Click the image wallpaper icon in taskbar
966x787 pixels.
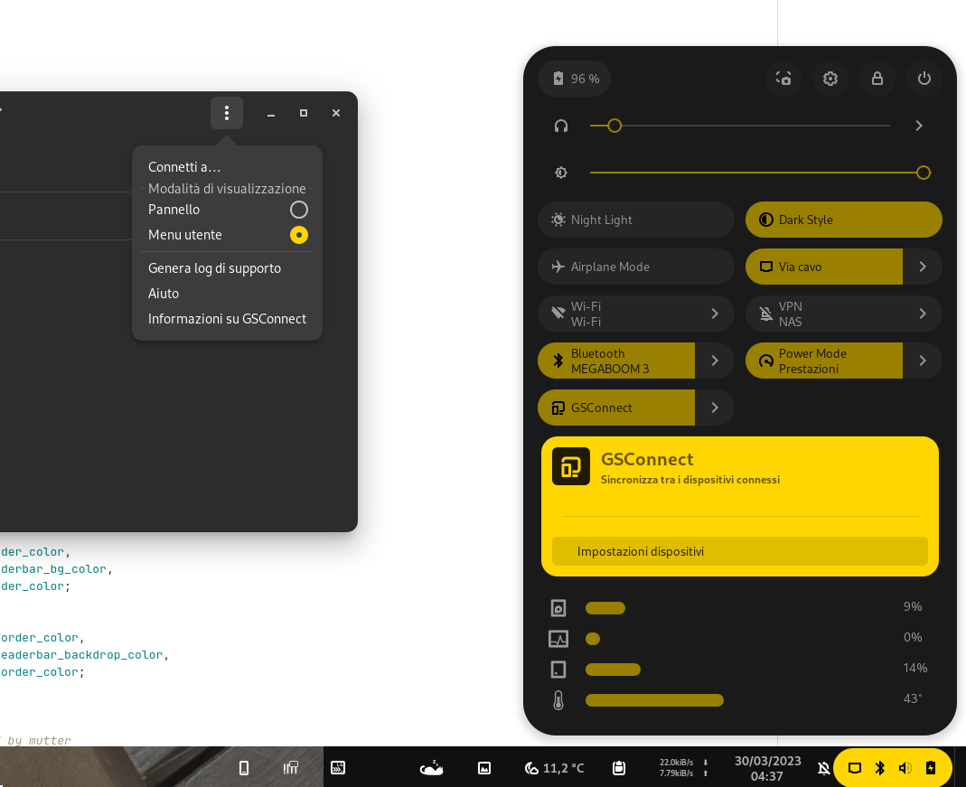[x=484, y=768]
